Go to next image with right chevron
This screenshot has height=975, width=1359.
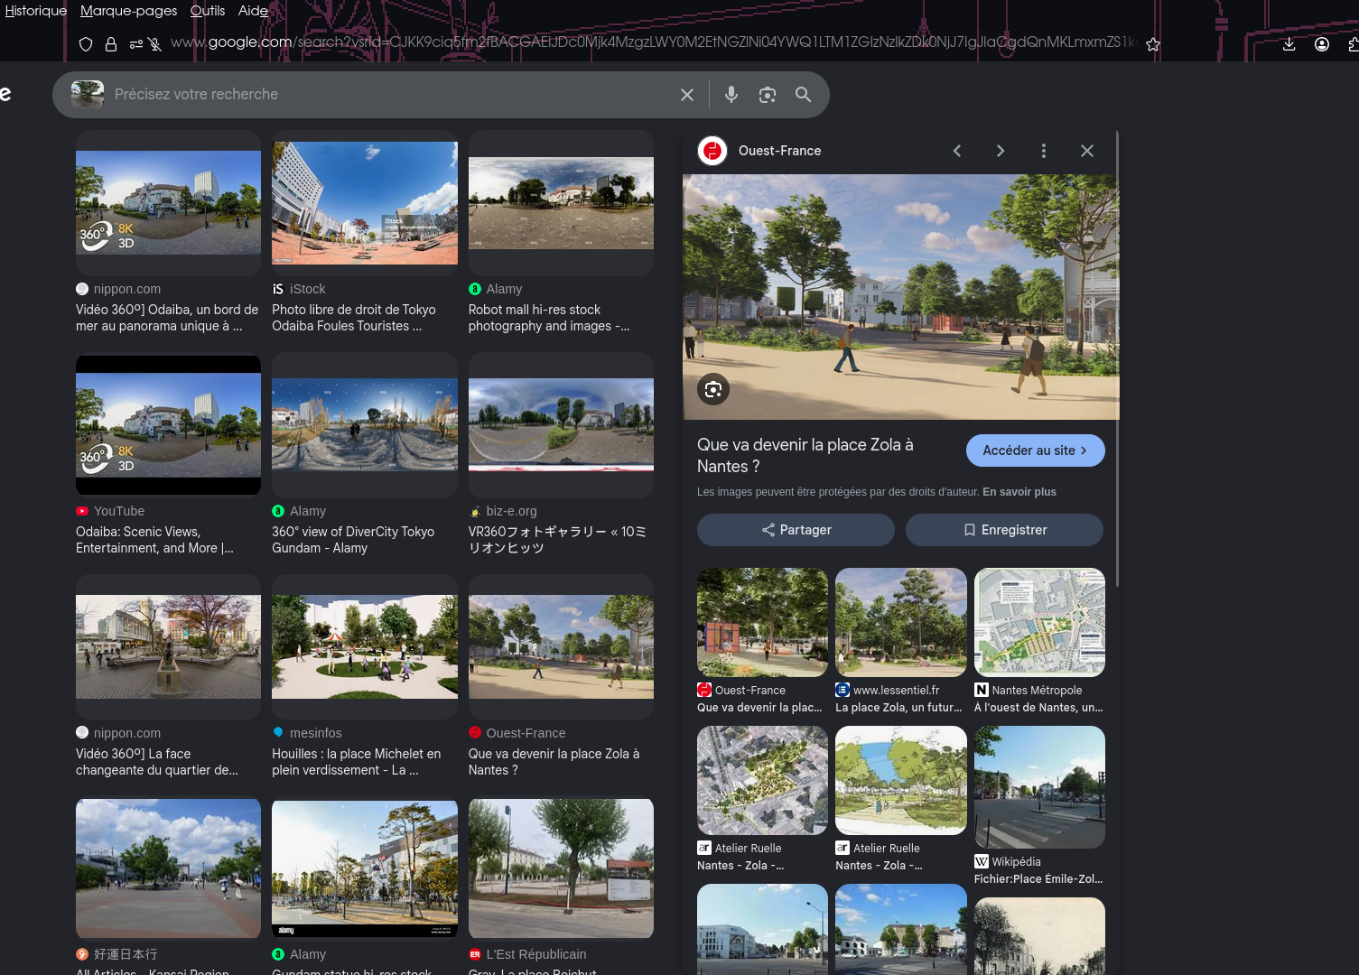1001,151
